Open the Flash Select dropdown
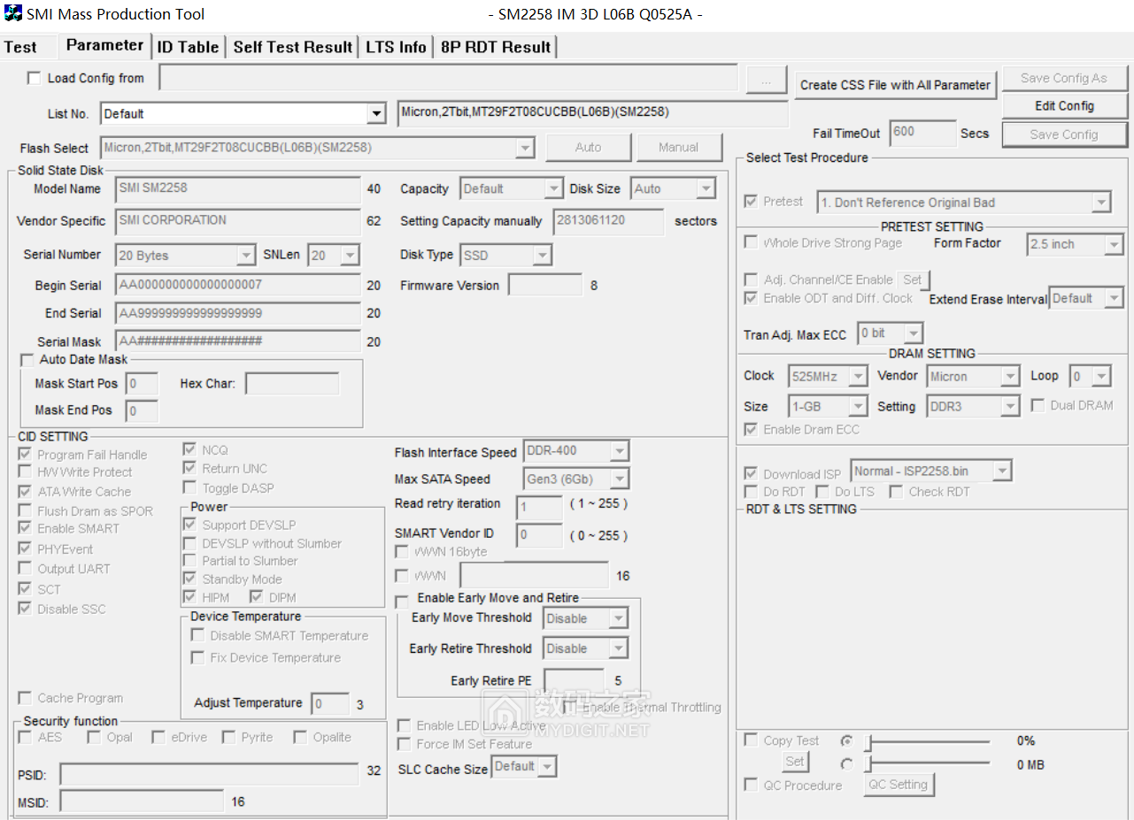This screenshot has height=820, width=1134. click(x=319, y=148)
